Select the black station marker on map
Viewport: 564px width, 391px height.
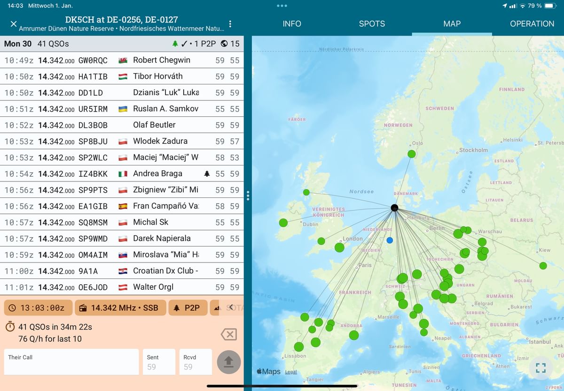pos(395,208)
